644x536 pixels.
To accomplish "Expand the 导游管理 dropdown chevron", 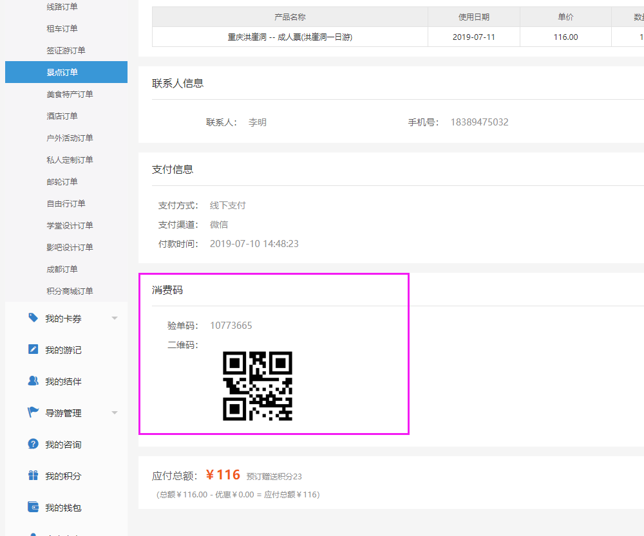I will pos(115,412).
